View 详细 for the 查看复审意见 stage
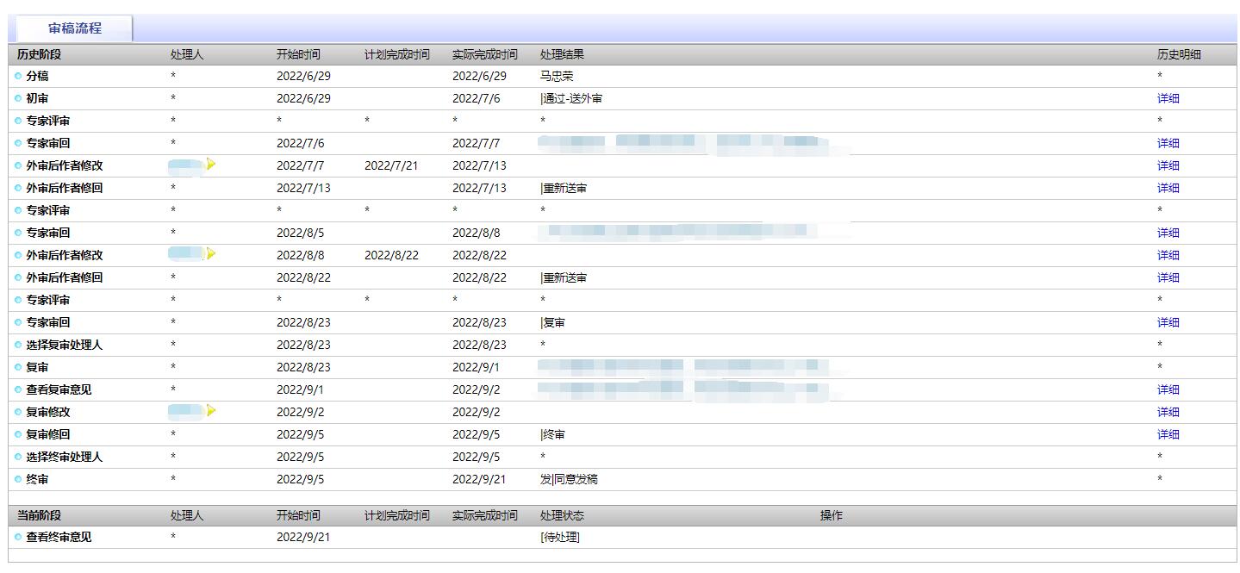Image resolution: width=1240 pixels, height=573 pixels. pyautogui.click(x=1168, y=389)
